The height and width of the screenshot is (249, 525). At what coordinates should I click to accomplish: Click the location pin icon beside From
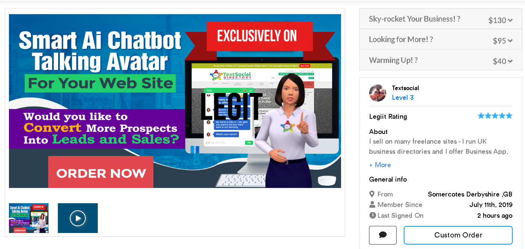372,194
